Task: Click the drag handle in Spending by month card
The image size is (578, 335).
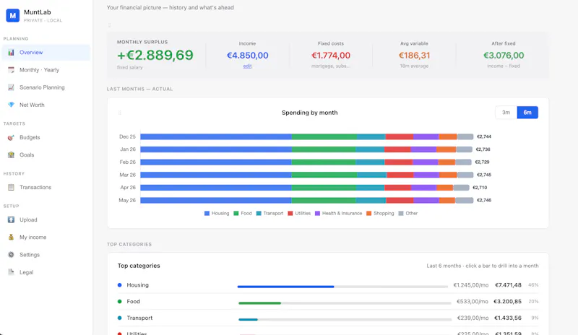Action: point(119,113)
